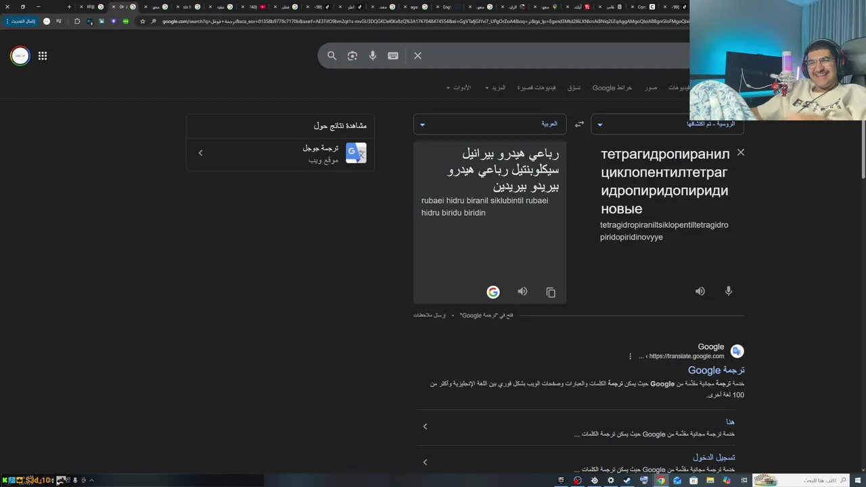Open the Google apps grid icon

click(x=43, y=56)
